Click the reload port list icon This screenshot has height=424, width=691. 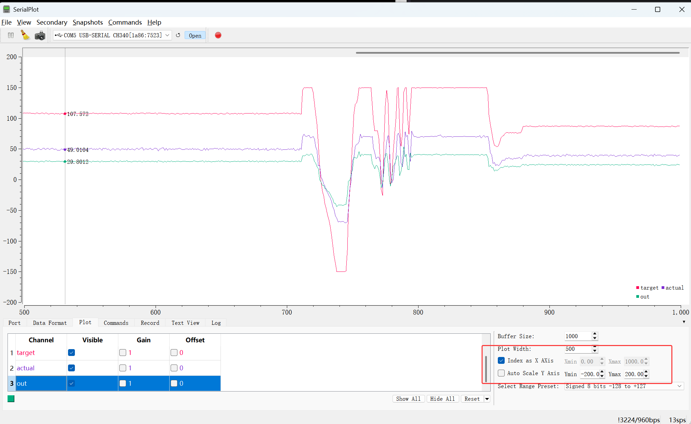point(178,35)
